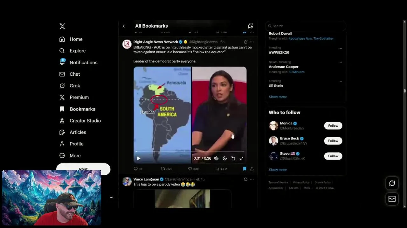Follow Bruce Beck

pos(333,141)
